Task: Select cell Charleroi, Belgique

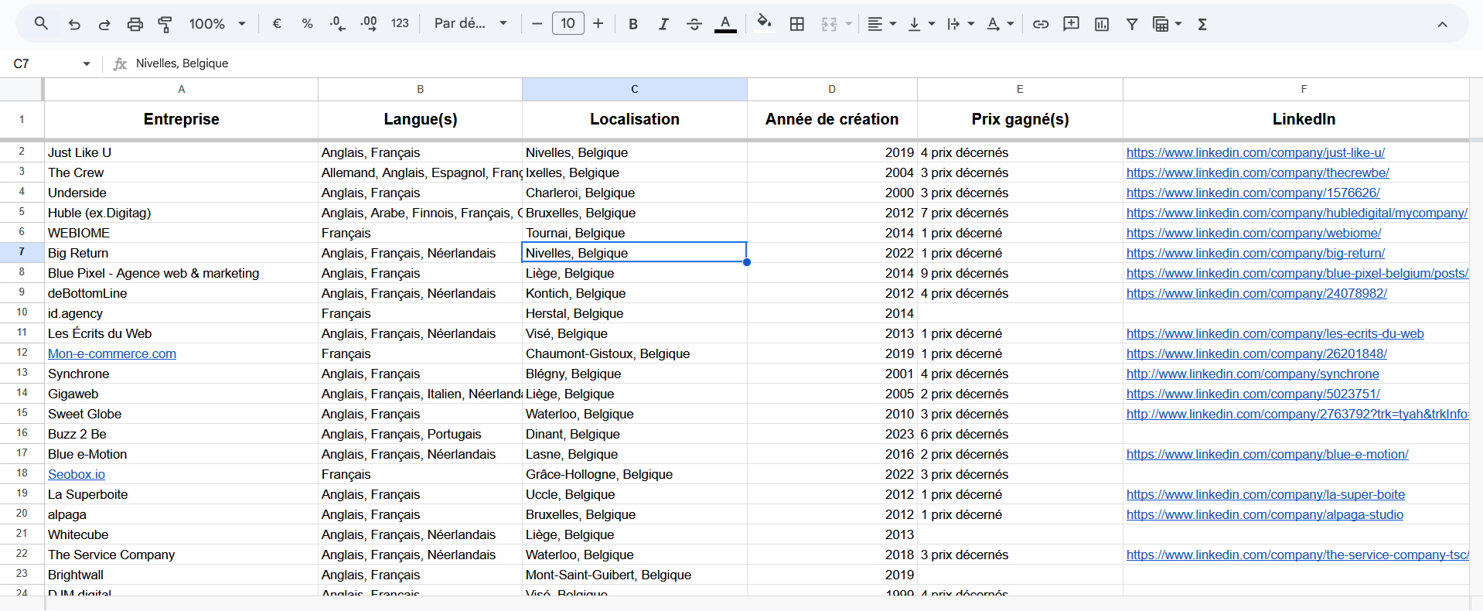Action: (x=635, y=193)
